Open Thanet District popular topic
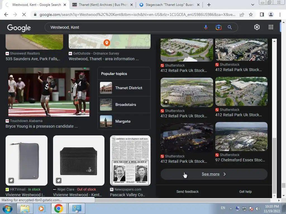Screen dimensions: 286x214 coord(124,88)
